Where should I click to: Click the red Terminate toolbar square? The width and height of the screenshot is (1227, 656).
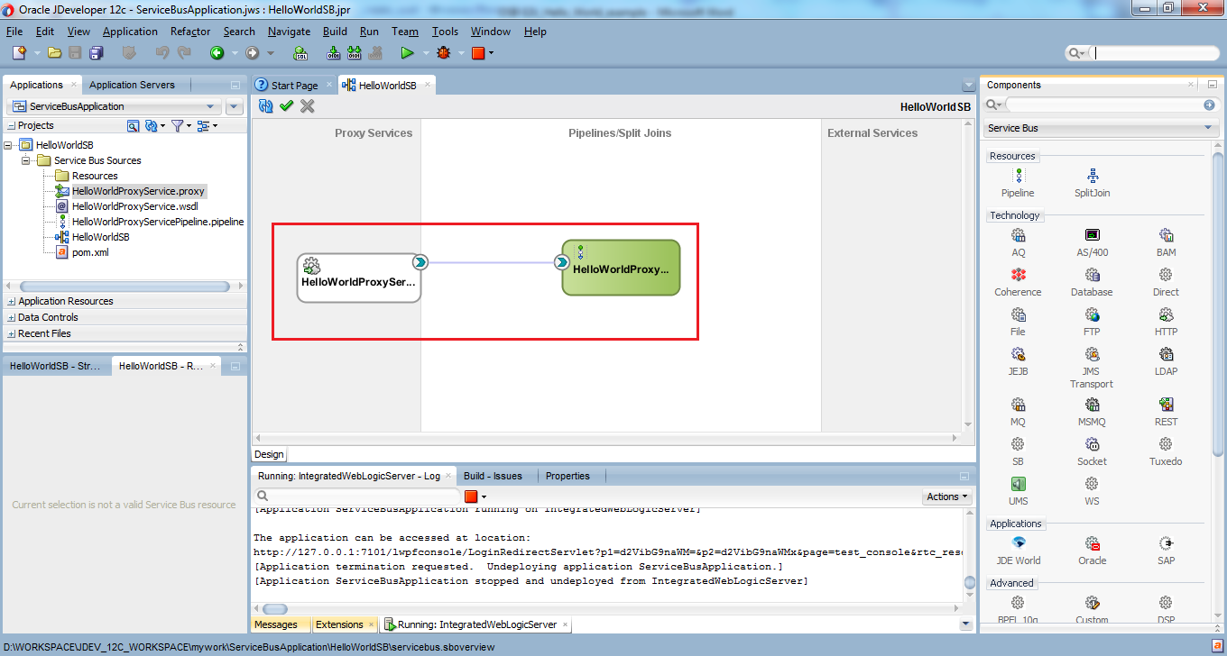(477, 53)
